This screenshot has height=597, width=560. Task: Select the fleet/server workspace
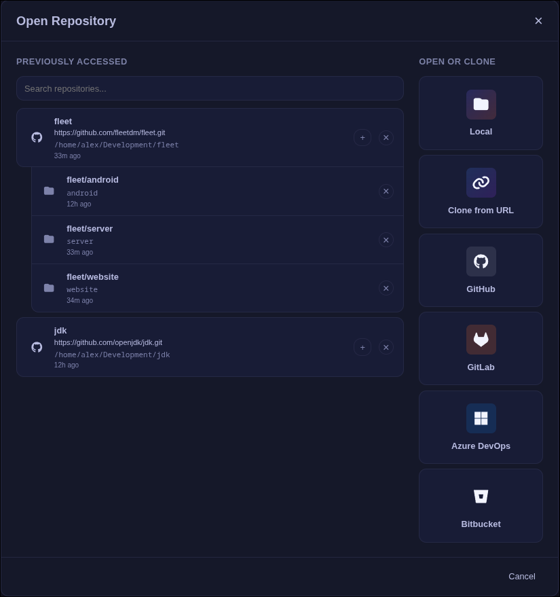click(x=204, y=240)
